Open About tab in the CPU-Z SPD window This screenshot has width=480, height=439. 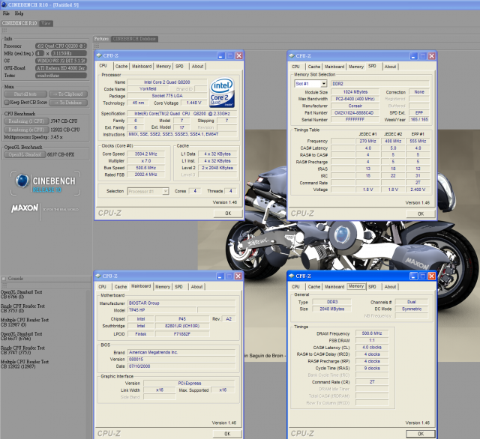click(x=390, y=67)
